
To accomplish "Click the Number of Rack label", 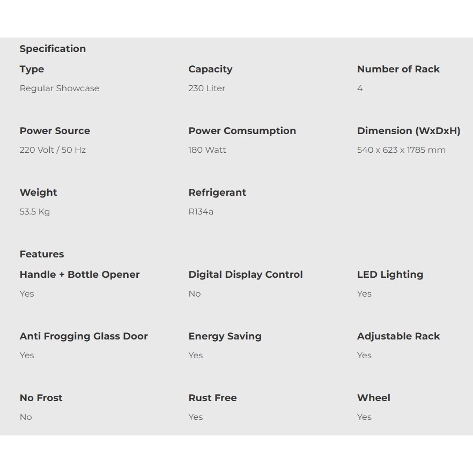I will [398, 69].
